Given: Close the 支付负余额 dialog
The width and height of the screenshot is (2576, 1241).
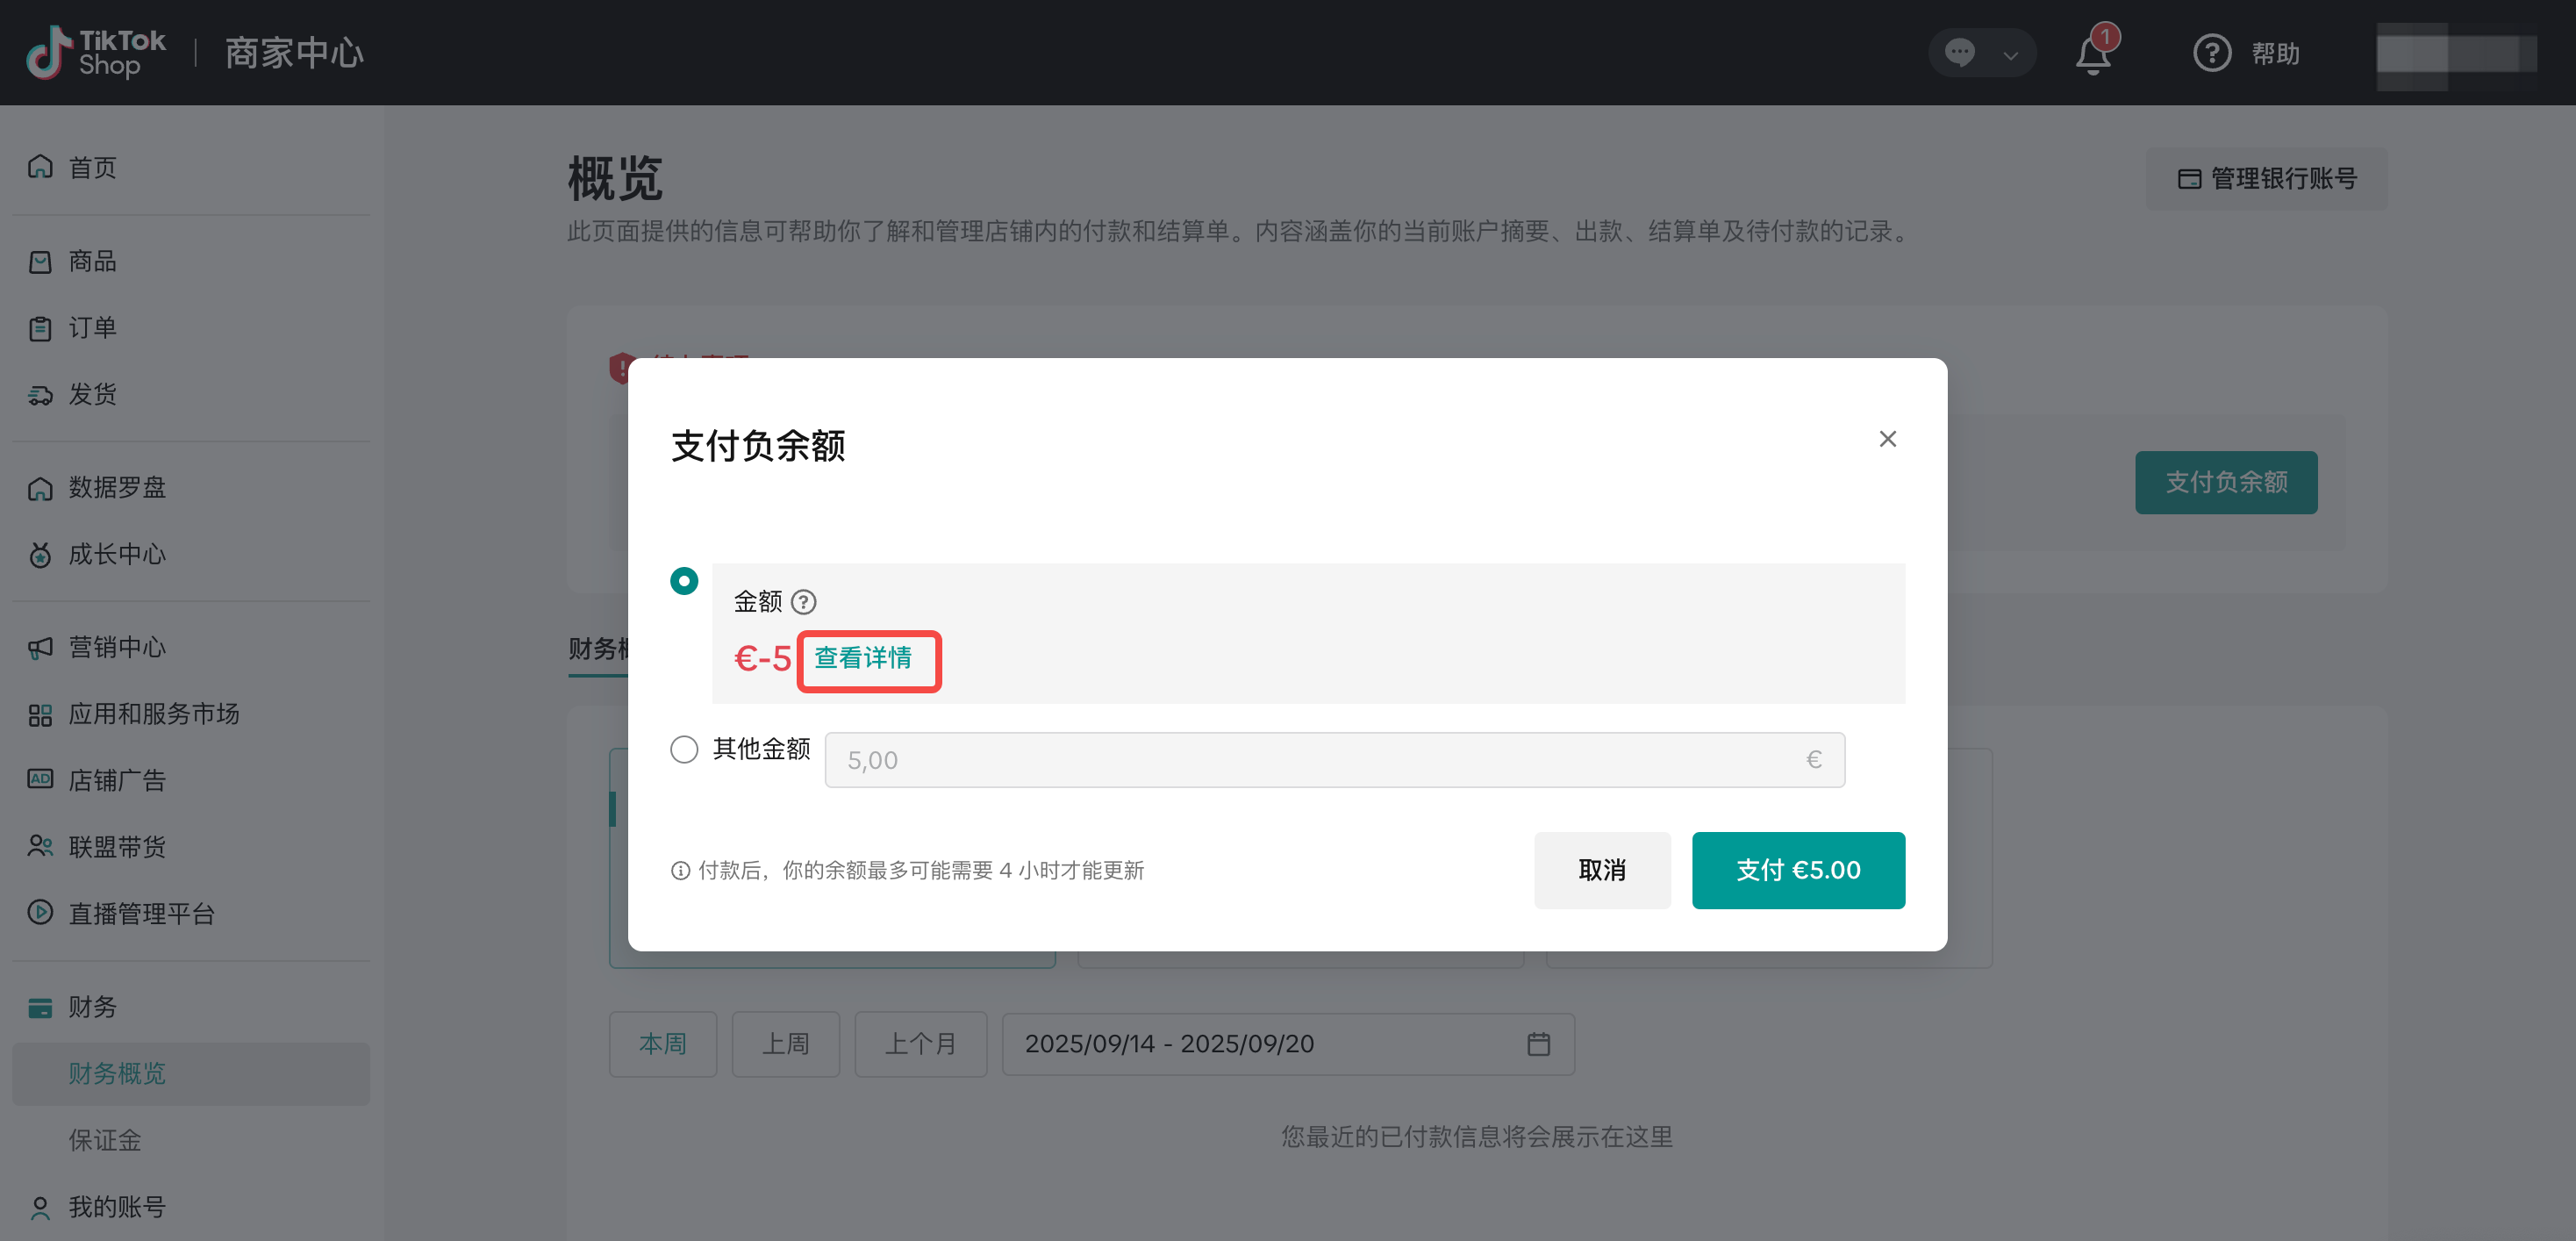Looking at the screenshot, I should click(1887, 439).
